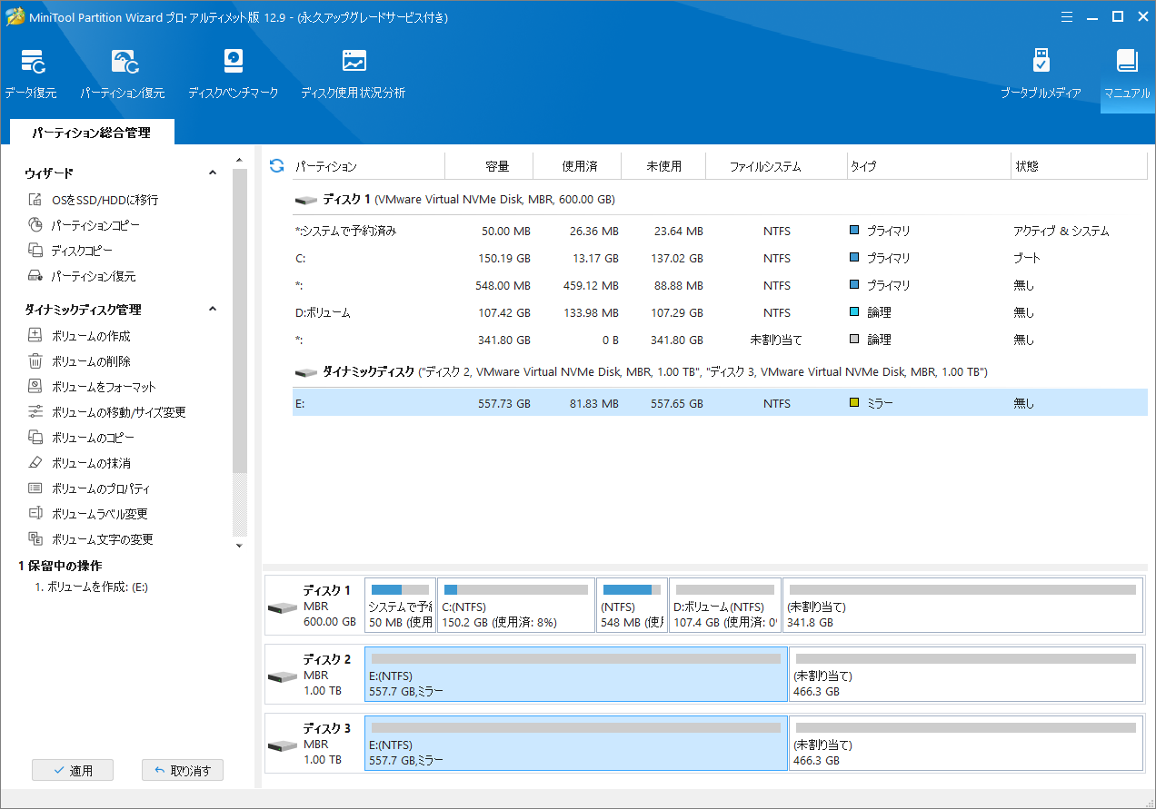Collapse the ダイナミックディスク管理 section
The image size is (1156, 809).
[212, 309]
